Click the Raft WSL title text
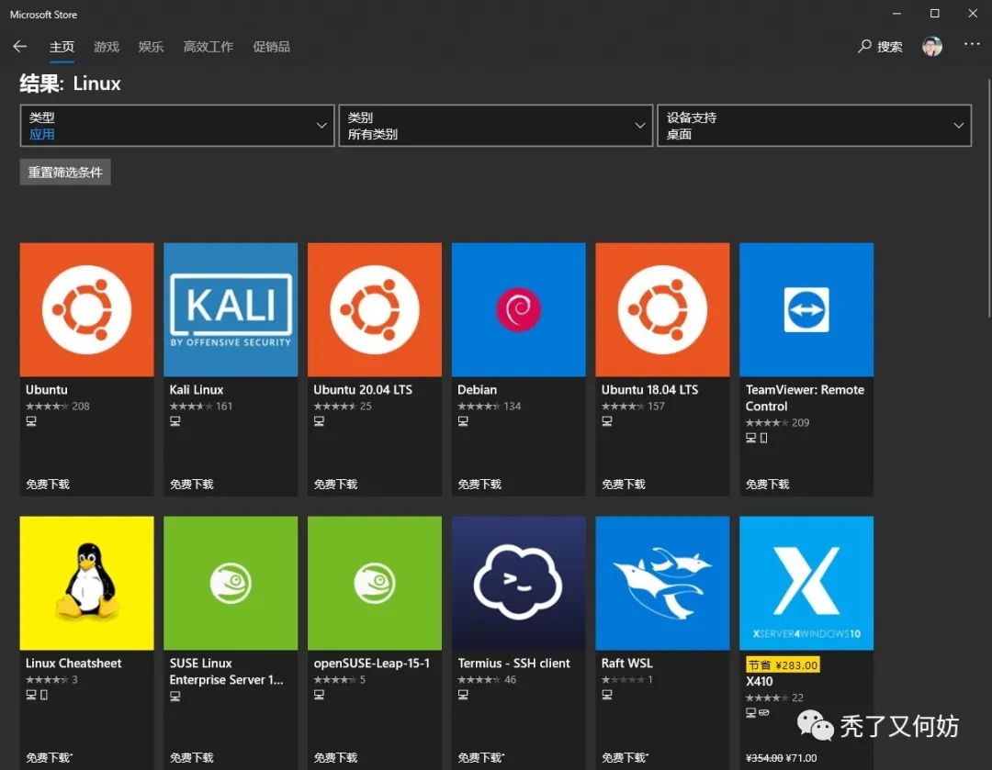This screenshot has height=770, width=992. coord(626,664)
